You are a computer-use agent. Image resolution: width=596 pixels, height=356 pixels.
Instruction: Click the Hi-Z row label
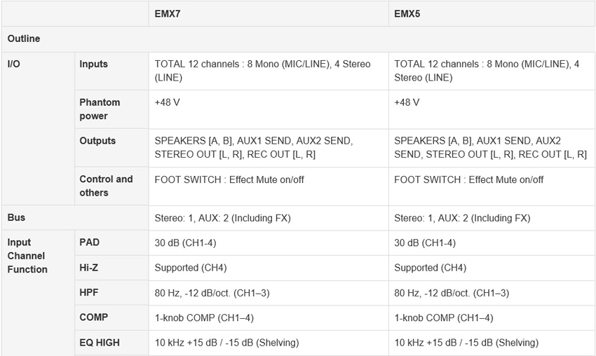88,268
